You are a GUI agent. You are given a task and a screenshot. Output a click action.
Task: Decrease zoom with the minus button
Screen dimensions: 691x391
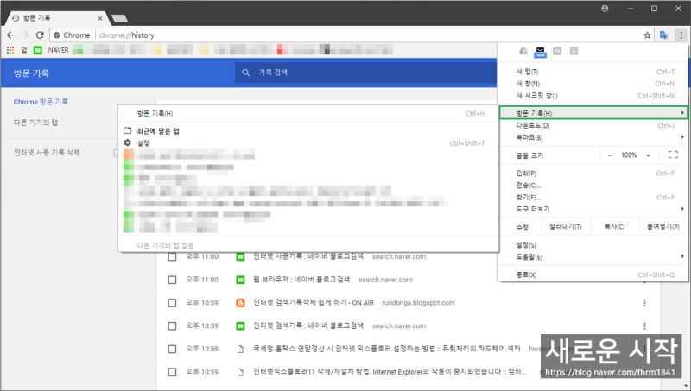[x=610, y=155]
